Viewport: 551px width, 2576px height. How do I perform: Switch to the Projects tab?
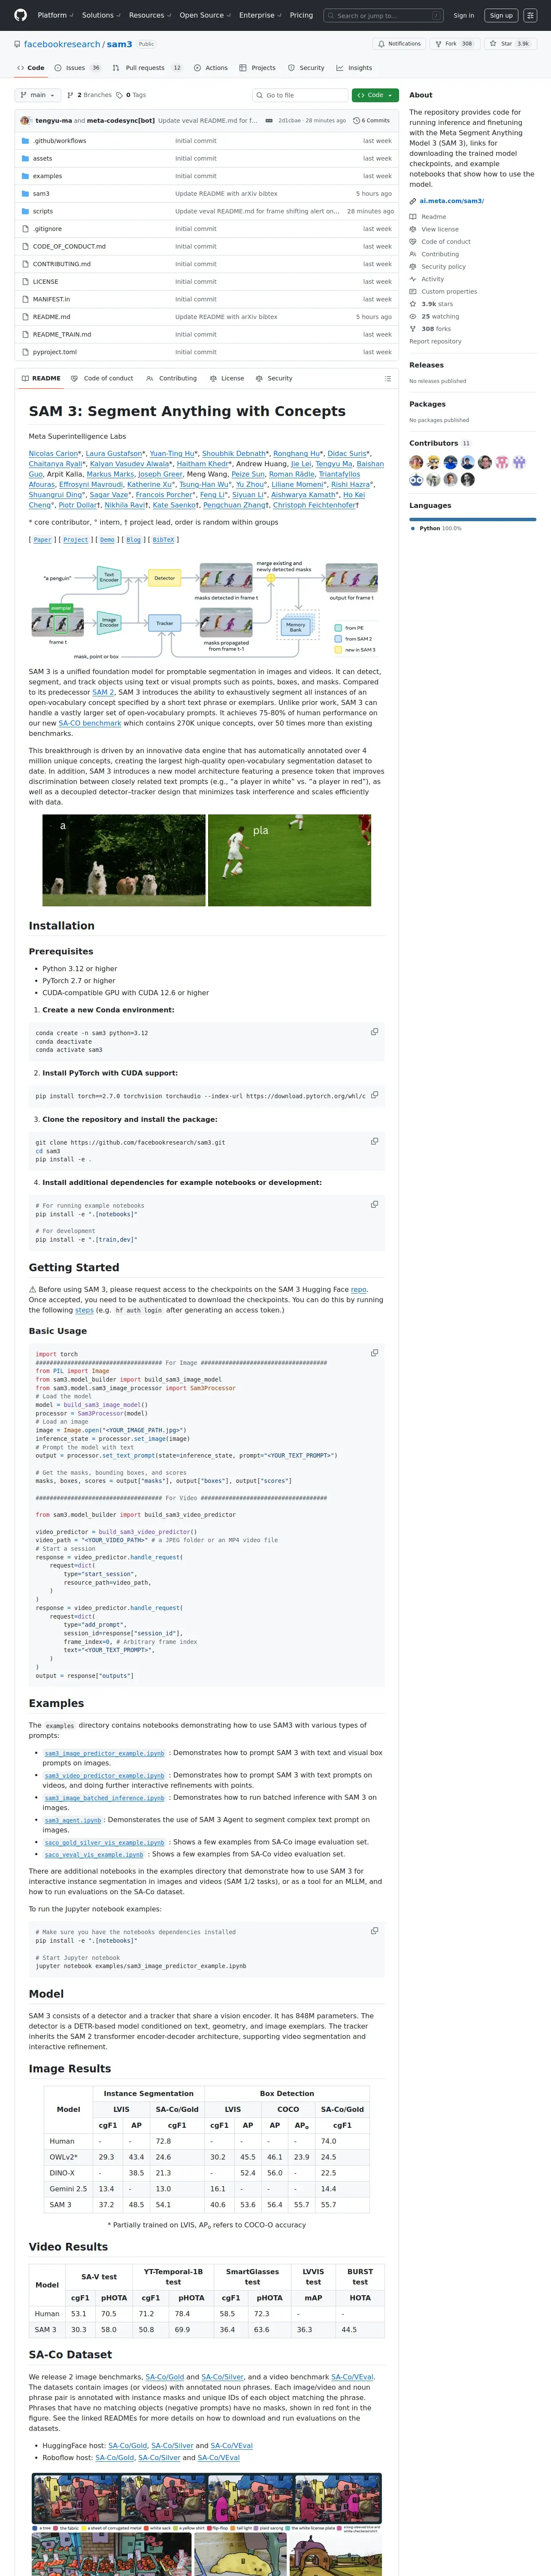pos(258,68)
